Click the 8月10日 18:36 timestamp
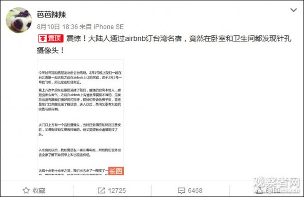Viewport: 304px width, 197px height. (x=58, y=27)
